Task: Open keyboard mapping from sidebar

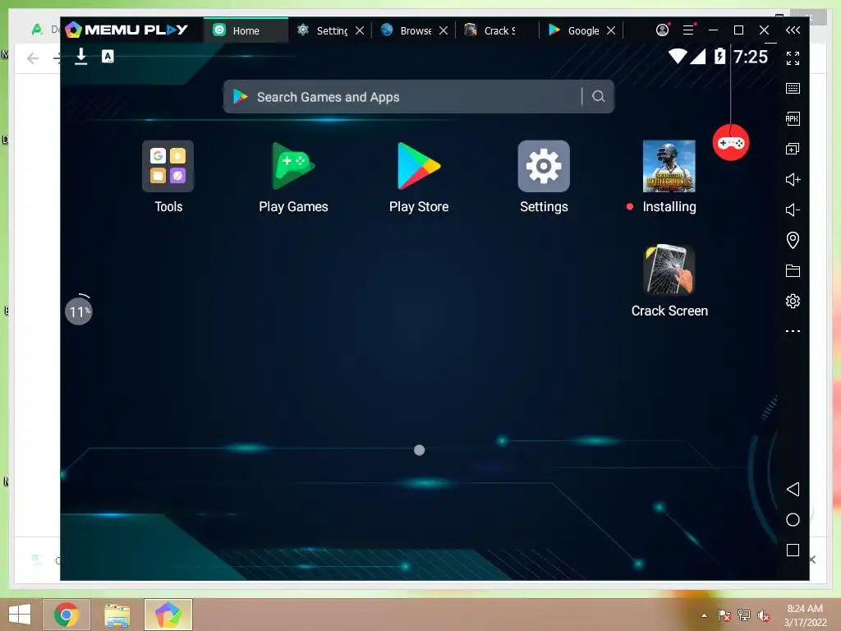Action: tap(793, 88)
